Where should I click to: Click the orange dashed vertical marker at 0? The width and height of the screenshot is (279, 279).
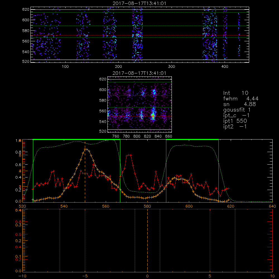[147, 240]
